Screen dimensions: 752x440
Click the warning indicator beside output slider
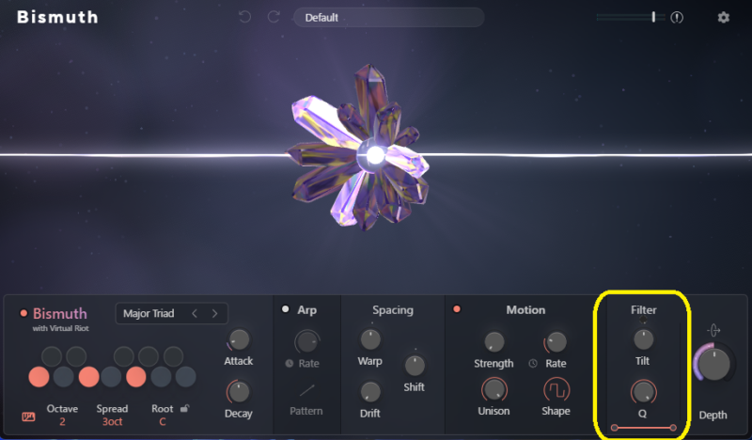[676, 17]
